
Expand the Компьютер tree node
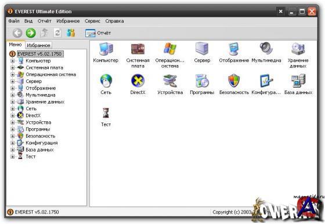coord(12,61)
